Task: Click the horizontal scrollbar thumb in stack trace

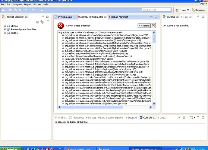Action: [x=92, y=107]
